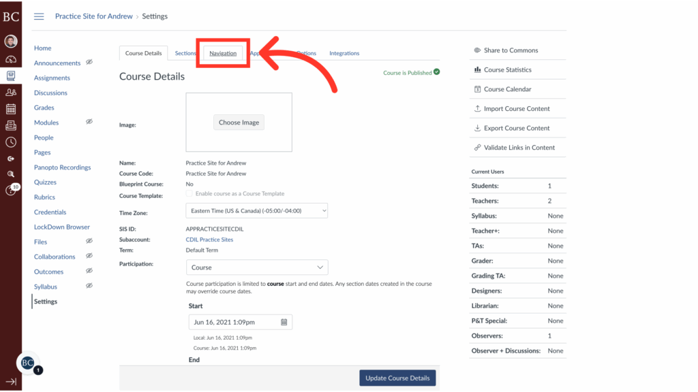The image size is (698, 392).
Task: Open the Participation dropdown
Action: (x=256, y=267)
